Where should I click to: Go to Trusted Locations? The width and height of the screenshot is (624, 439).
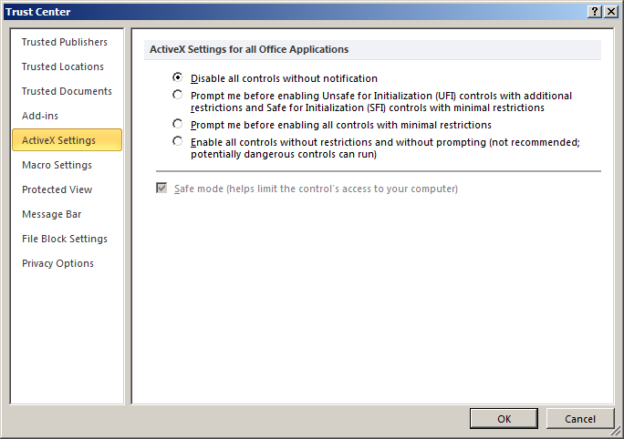(x=62, y=66)
